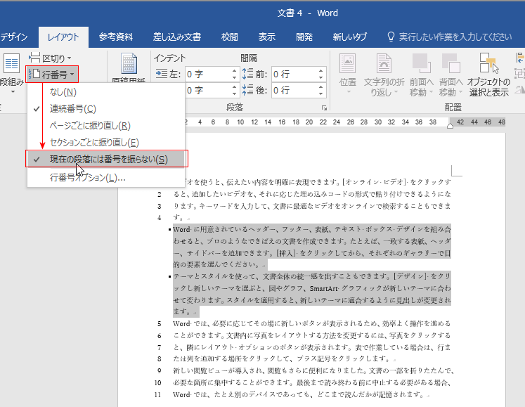Screen dimensions: 525x407
Task: Click line number 11 in margin
Action: 157,394
